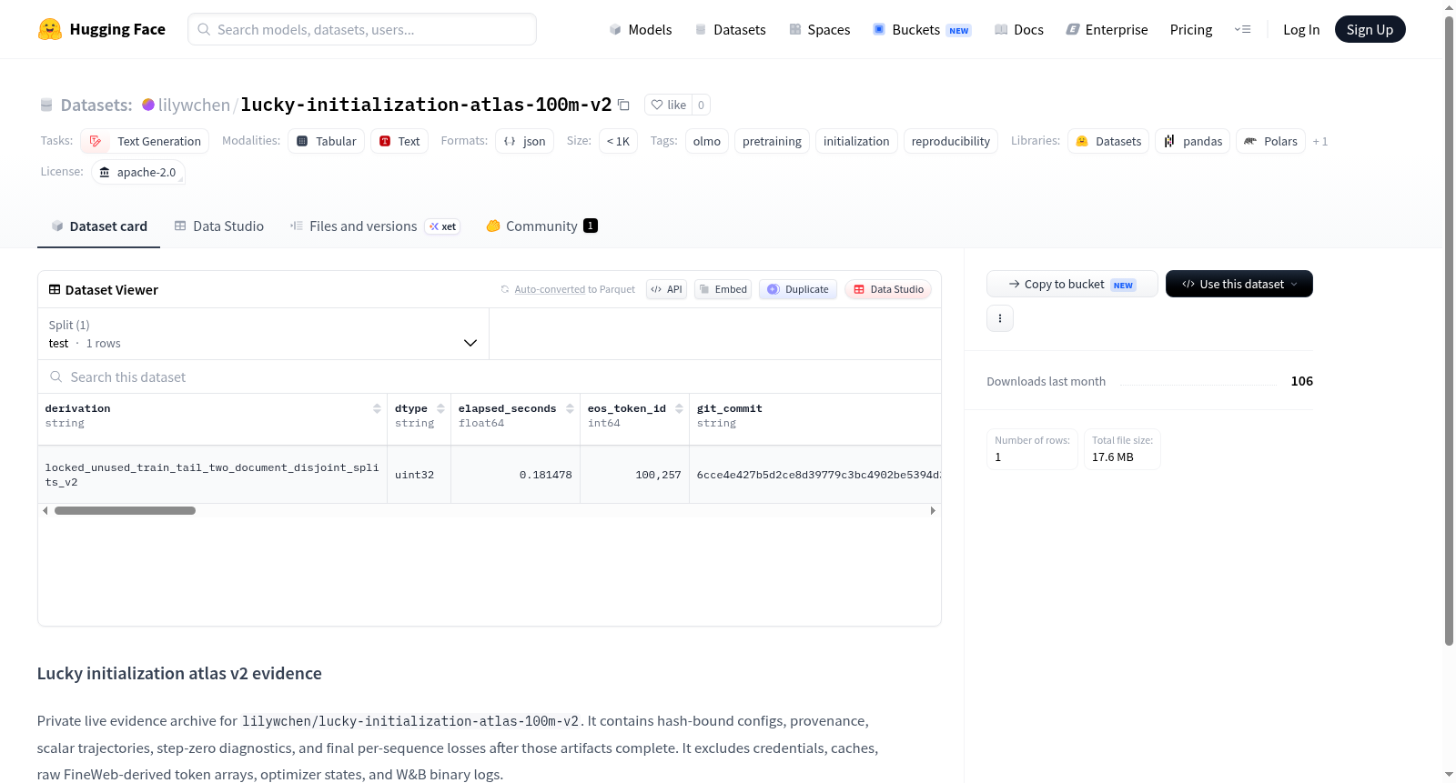Screen dimensions: 1456x783
Task: Open Data Studio from the viewer header
Action: coord(888,289)
